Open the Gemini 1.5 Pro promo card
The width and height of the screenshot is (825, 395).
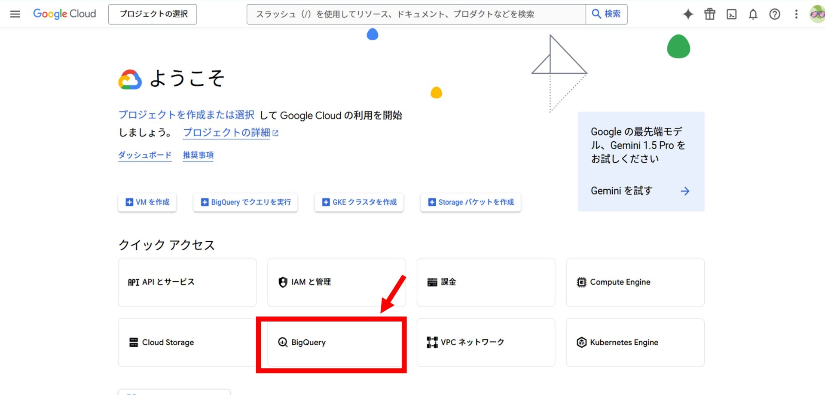[x=641, y=161]
